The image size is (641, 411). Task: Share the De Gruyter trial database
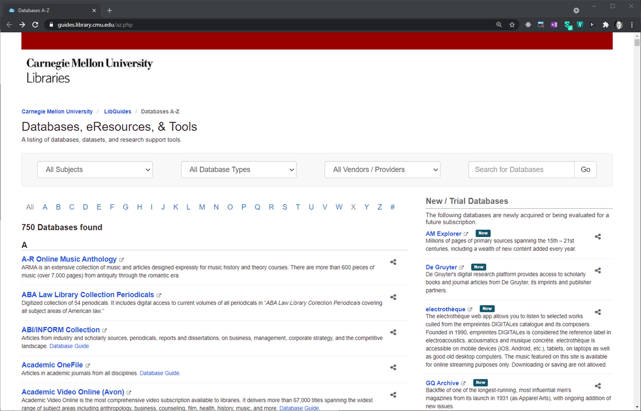pos(598,270)
